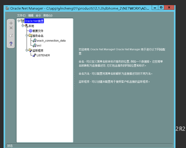This screenshot has height=148, width=186.
Task: Close the Oracle Net Manager window
Action: 169,7
